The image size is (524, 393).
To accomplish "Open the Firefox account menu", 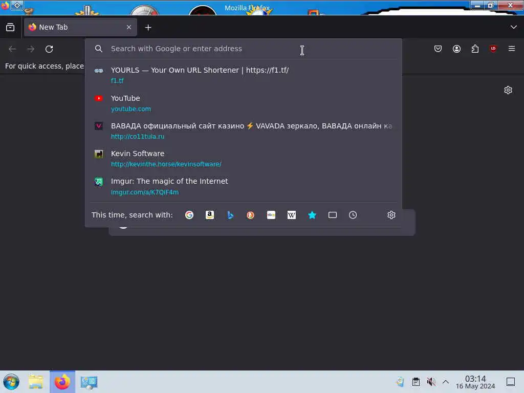I will pos(456,49).
